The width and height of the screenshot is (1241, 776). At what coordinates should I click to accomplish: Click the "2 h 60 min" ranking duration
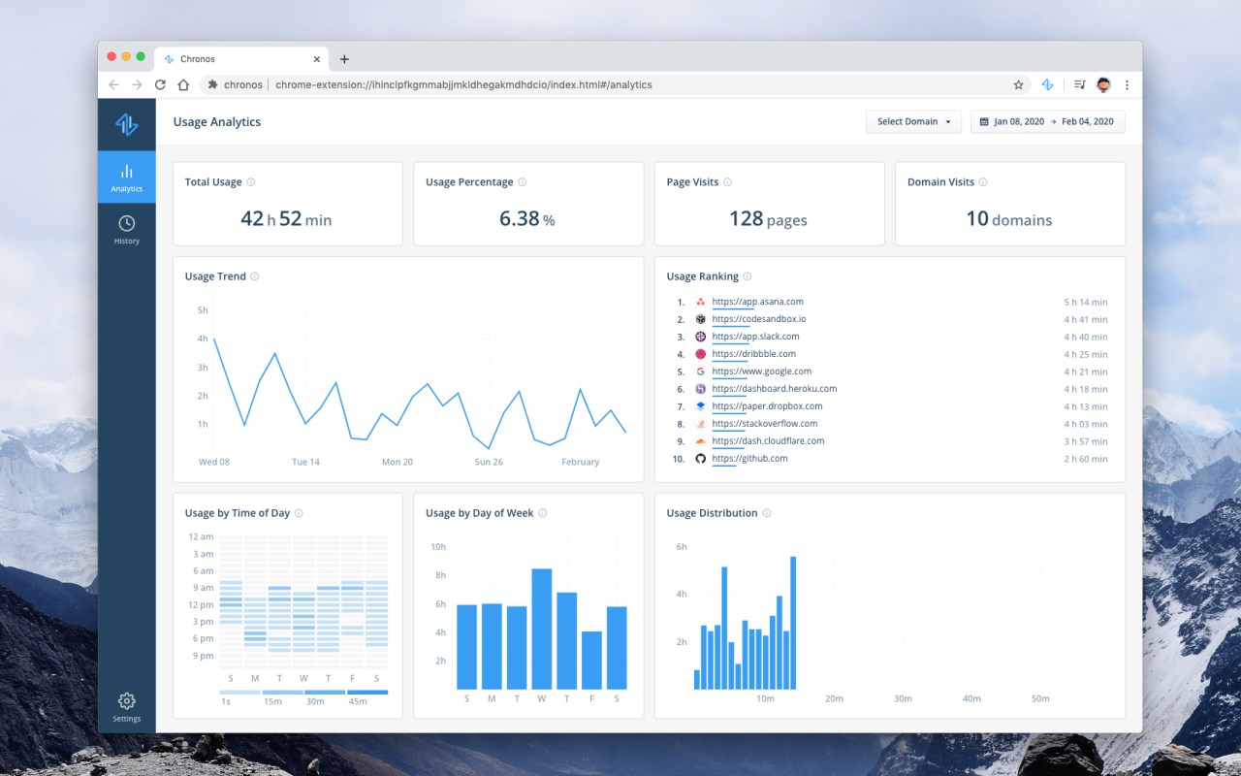point(1086,459)
